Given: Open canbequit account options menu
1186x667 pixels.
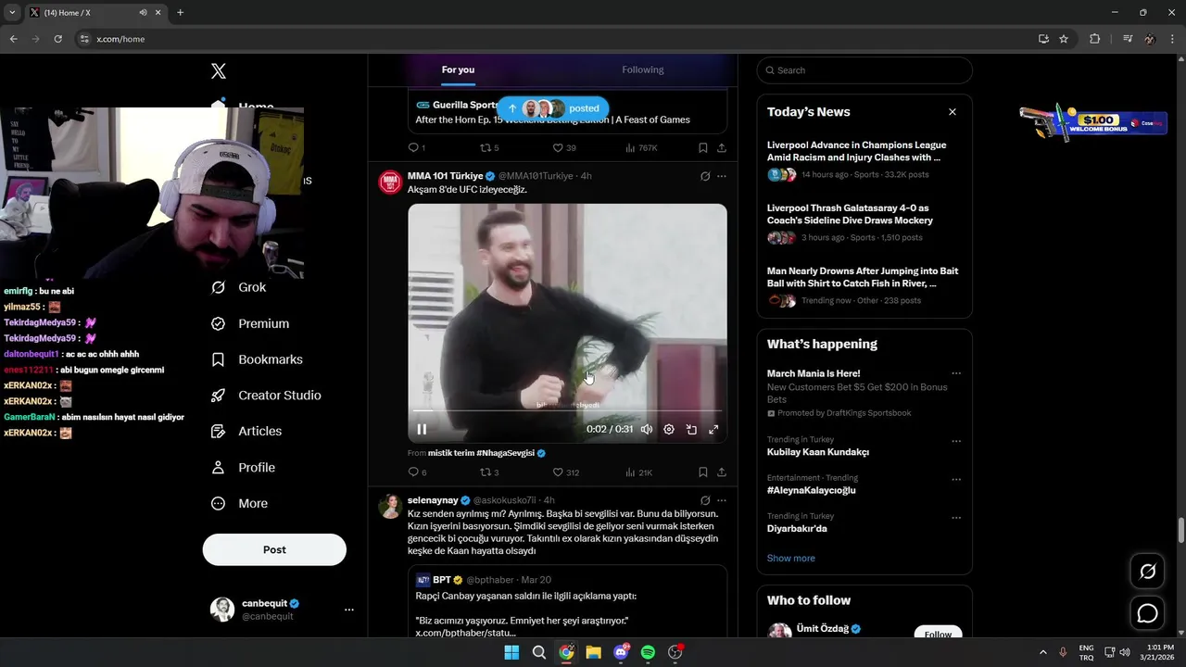Looking at the screenshot, I should (x=349, y=610).
